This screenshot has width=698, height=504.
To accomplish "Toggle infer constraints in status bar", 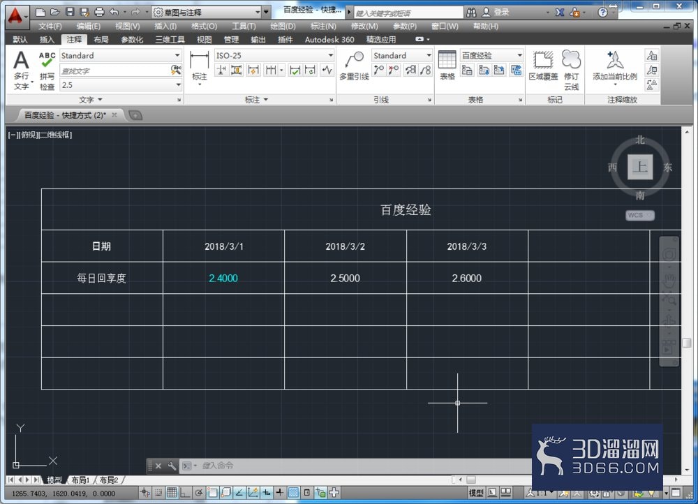I will tap(144, 492).
